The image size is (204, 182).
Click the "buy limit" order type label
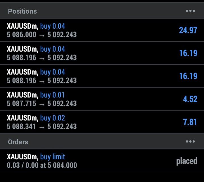pos(52,157)
